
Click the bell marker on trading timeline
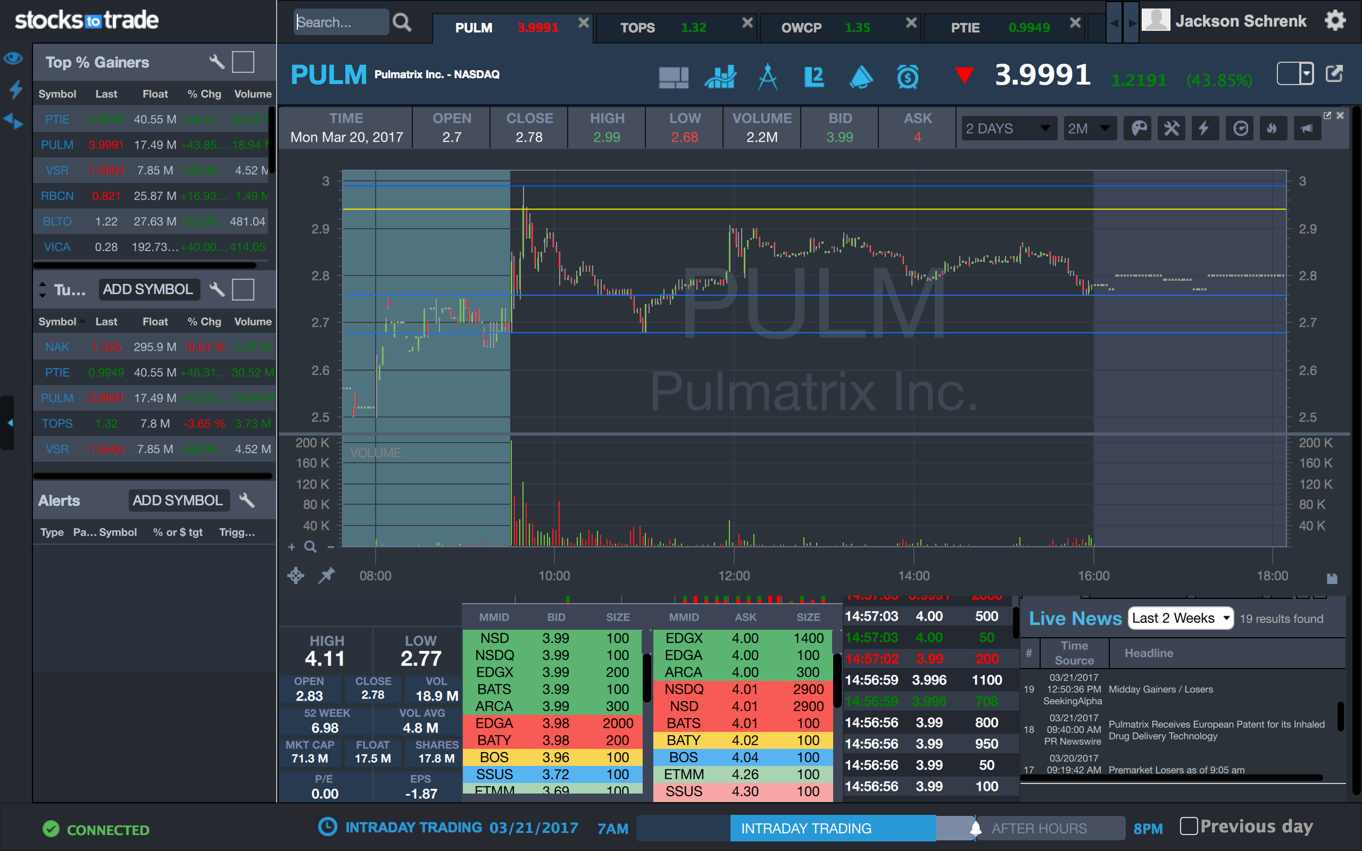[x=975, y=829]
